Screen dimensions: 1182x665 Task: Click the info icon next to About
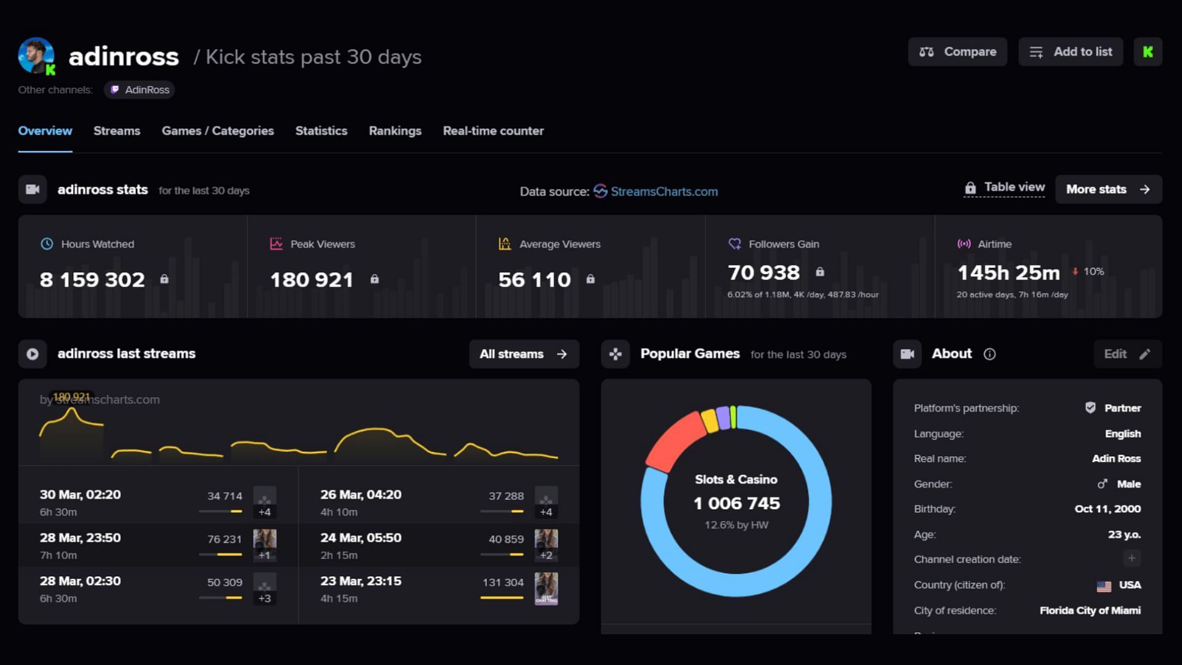tap(989, 354)
